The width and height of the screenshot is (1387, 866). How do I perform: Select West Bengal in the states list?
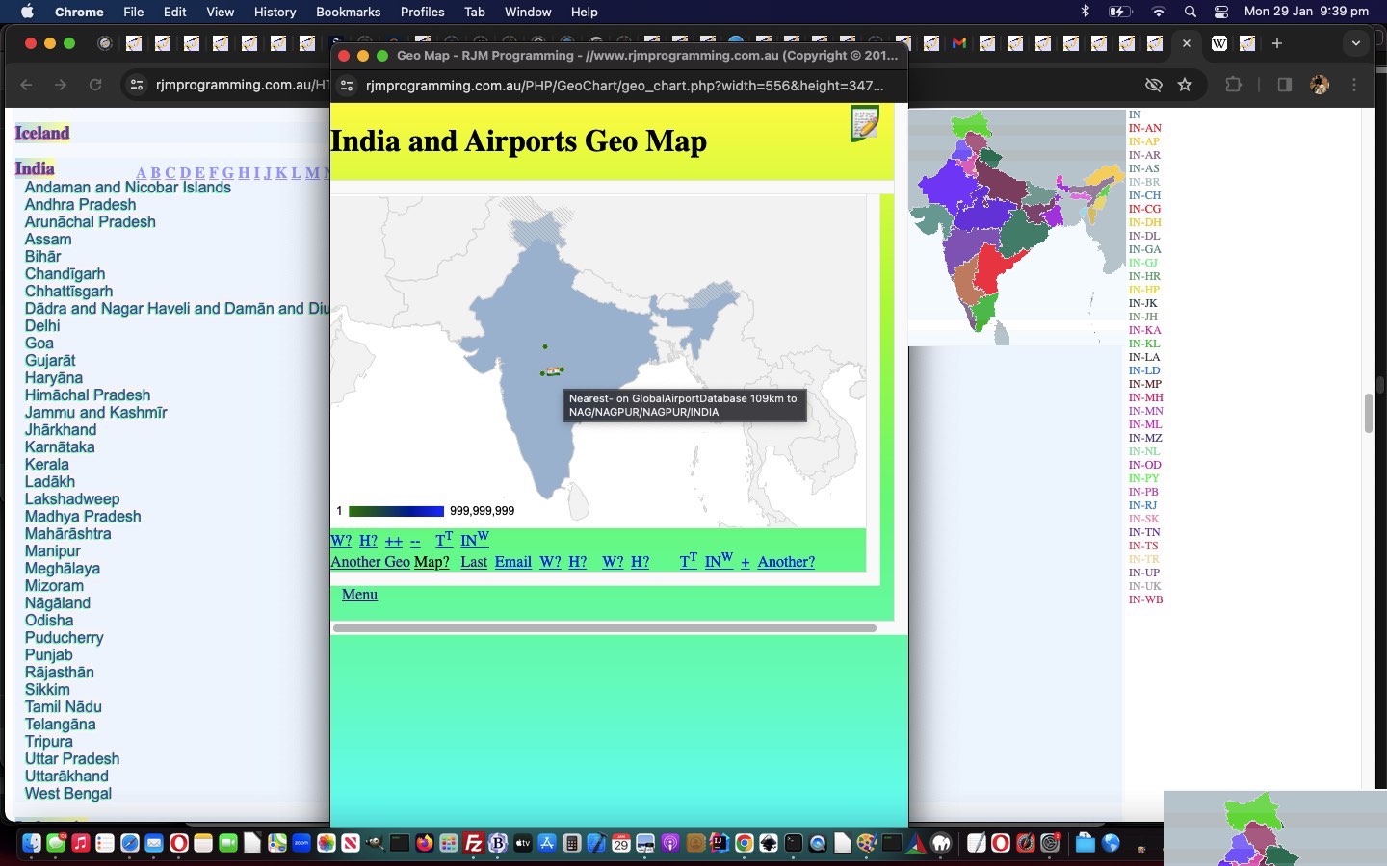coord(68,794)
